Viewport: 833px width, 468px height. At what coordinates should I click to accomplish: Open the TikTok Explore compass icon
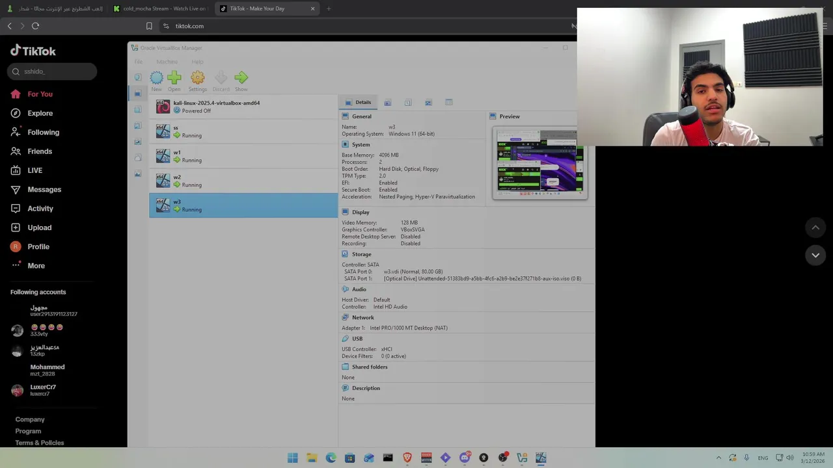tap(16, 113)
